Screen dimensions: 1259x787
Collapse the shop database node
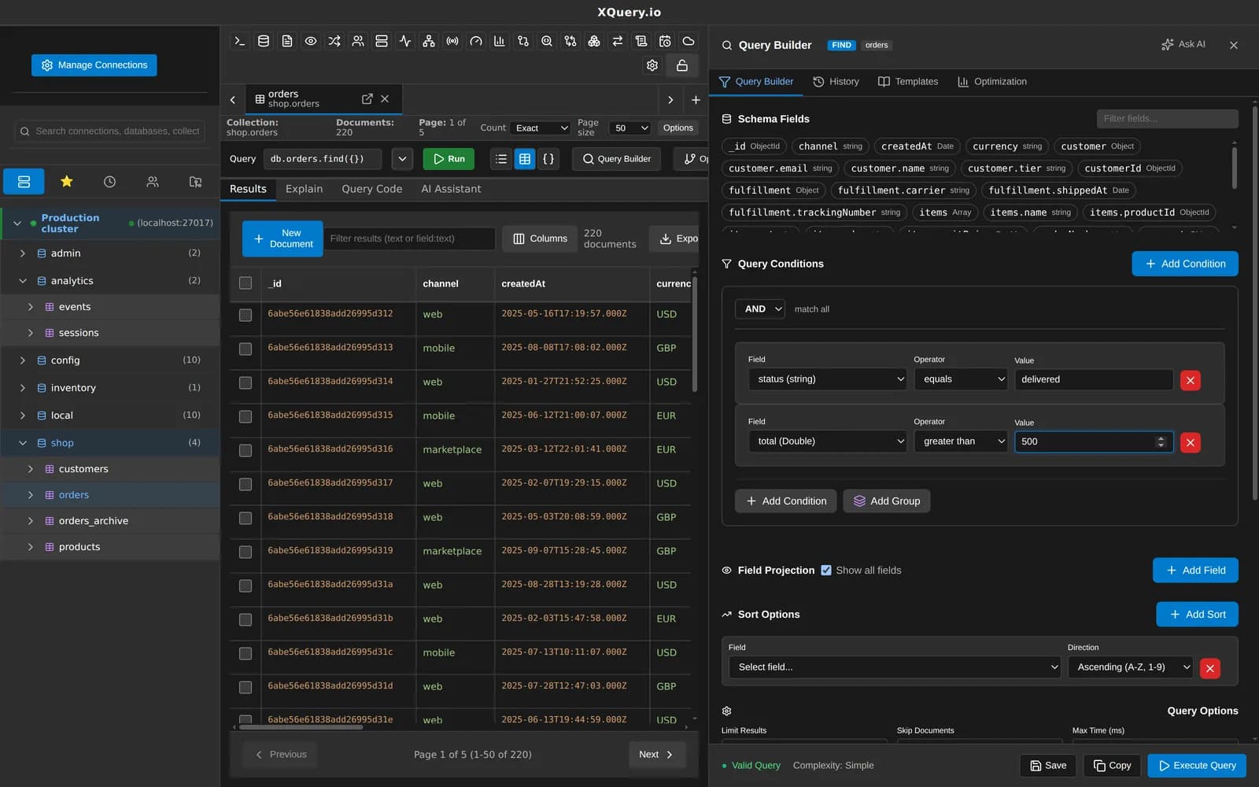click(22, 443)
